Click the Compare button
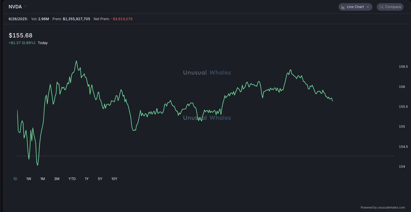Viewport: 411px width, 212px height. [x=390, y=7]
